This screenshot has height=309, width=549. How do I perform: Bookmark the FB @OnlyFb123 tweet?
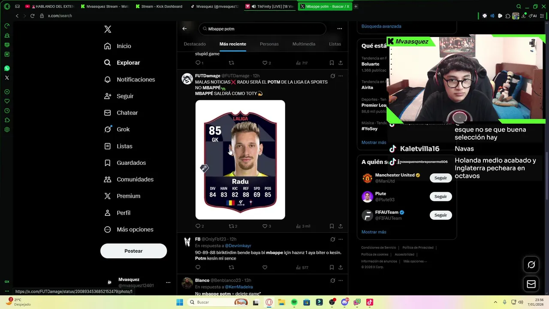click(332, 267)
